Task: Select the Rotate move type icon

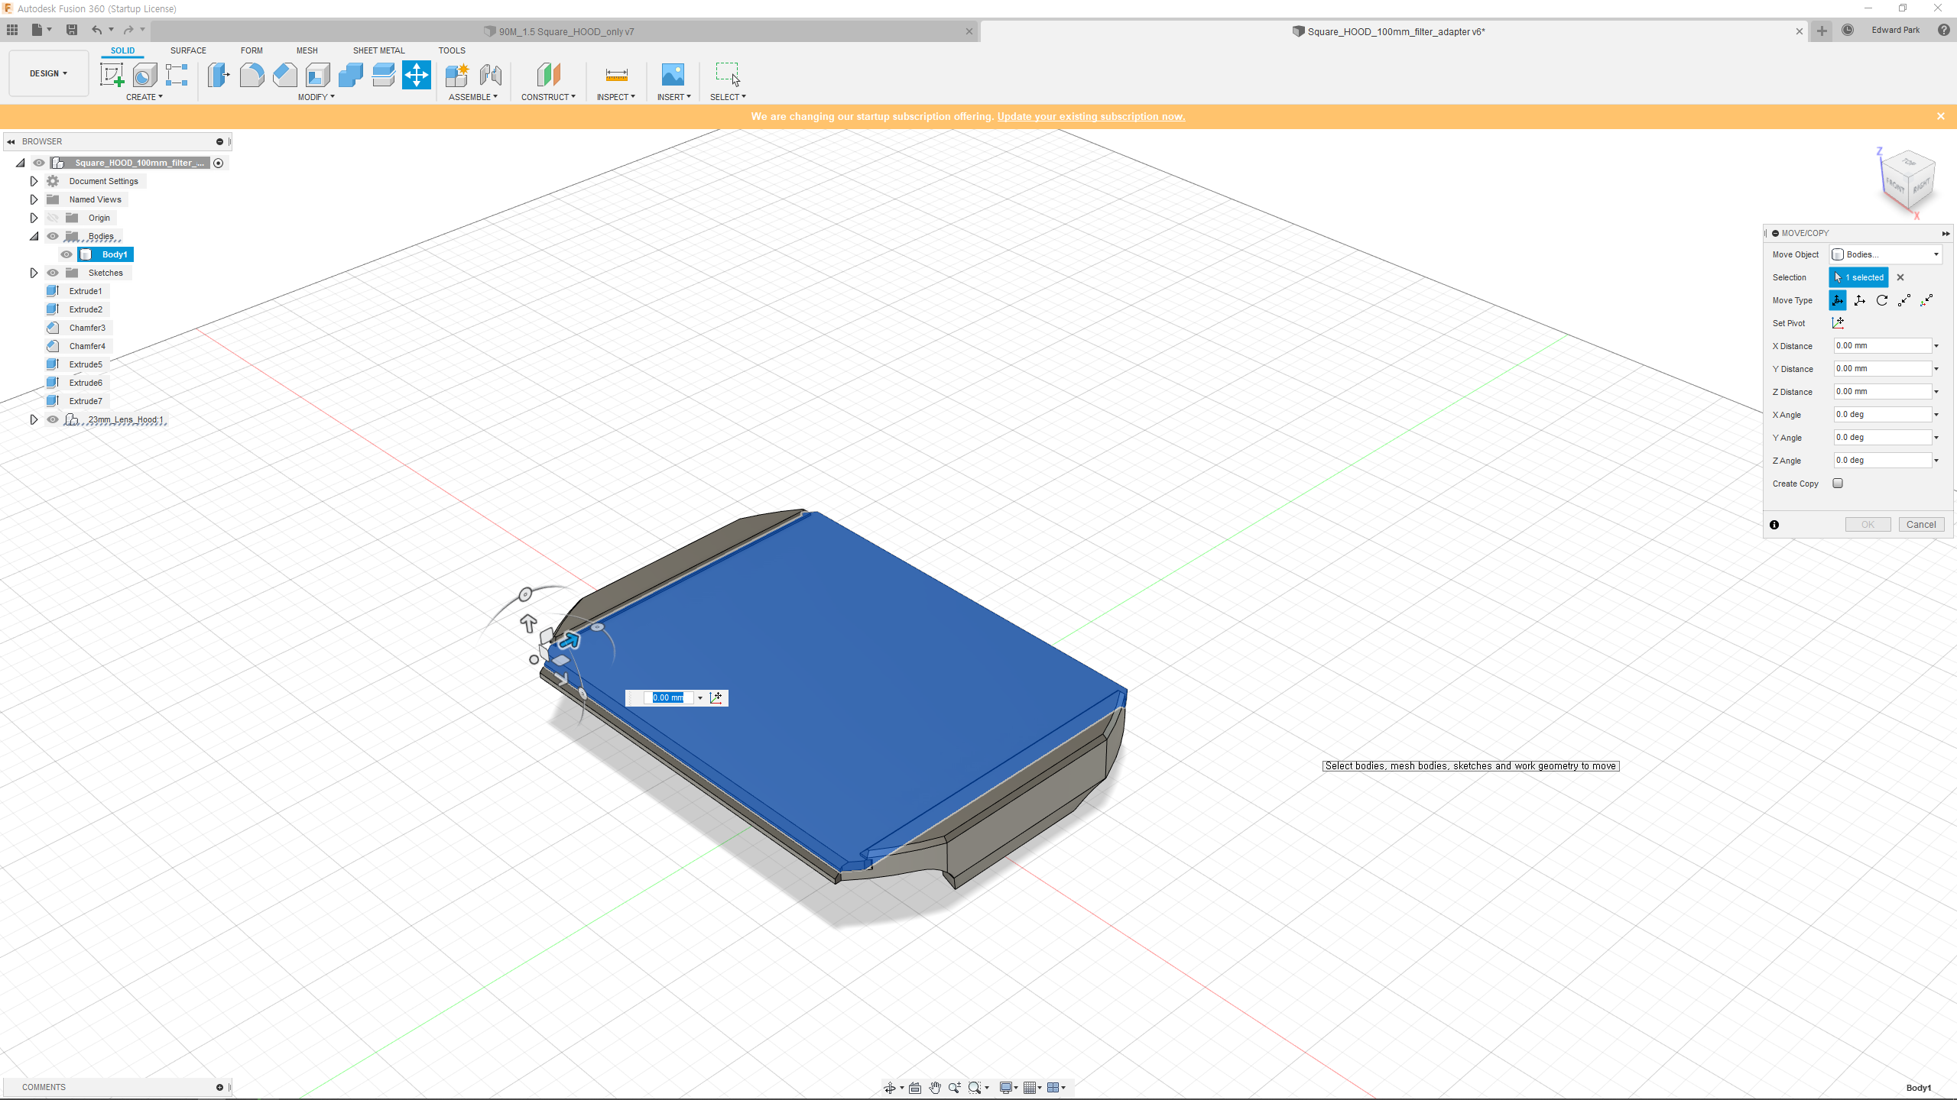Action: click(1882, 300)
